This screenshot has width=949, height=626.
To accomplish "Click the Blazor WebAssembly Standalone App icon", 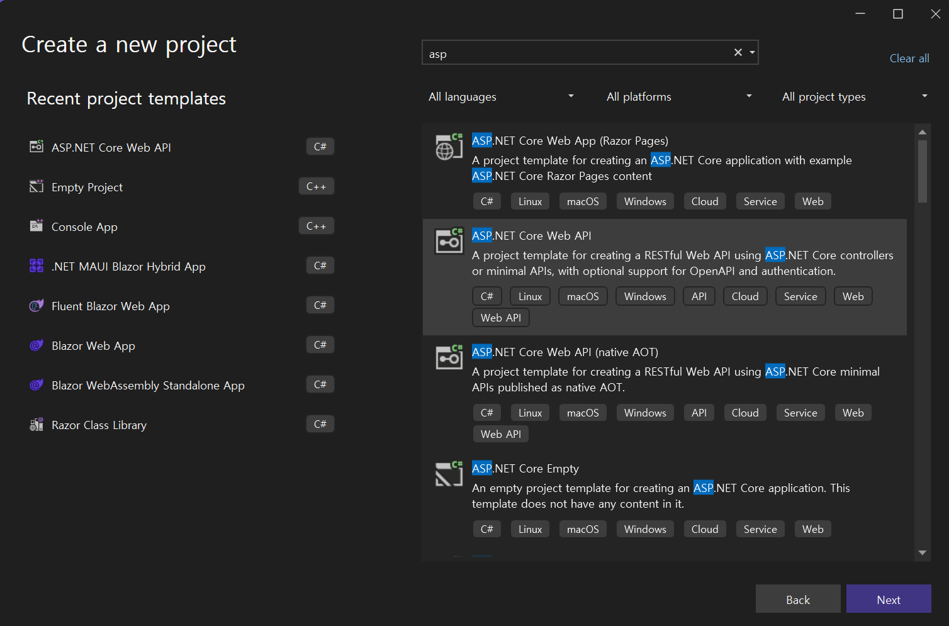I will click(x=36, y=384).
